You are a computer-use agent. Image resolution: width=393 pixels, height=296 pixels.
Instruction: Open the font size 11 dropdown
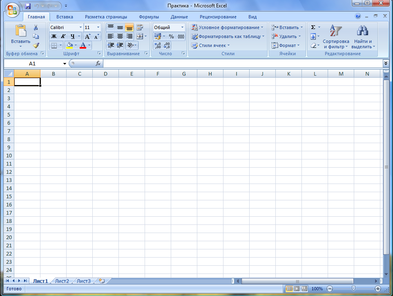coord(98,27)
